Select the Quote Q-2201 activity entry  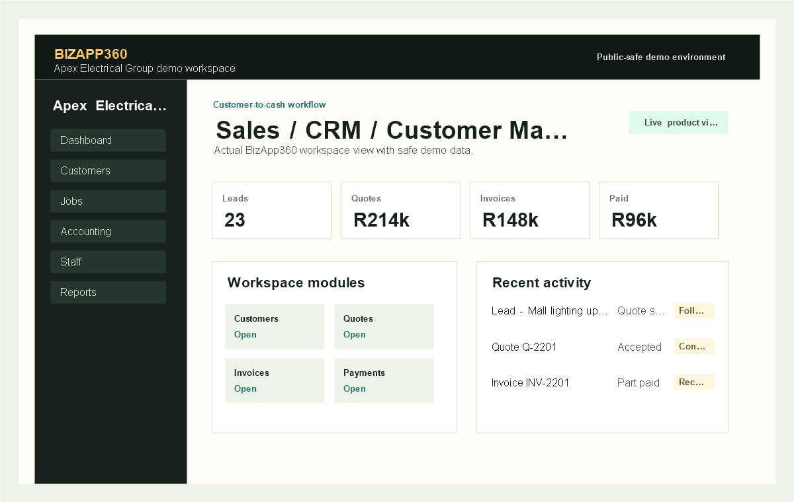603,346
